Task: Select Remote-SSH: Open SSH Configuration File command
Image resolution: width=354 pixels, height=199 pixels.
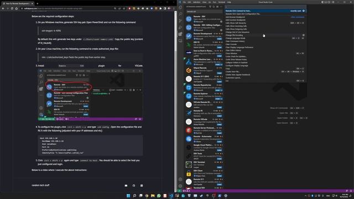Action: pyautogui.click(x=265, y=14)
